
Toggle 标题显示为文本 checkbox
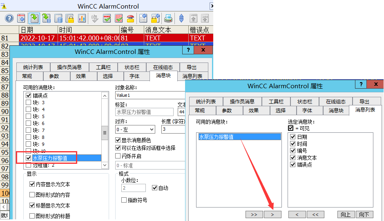point(32,205)
